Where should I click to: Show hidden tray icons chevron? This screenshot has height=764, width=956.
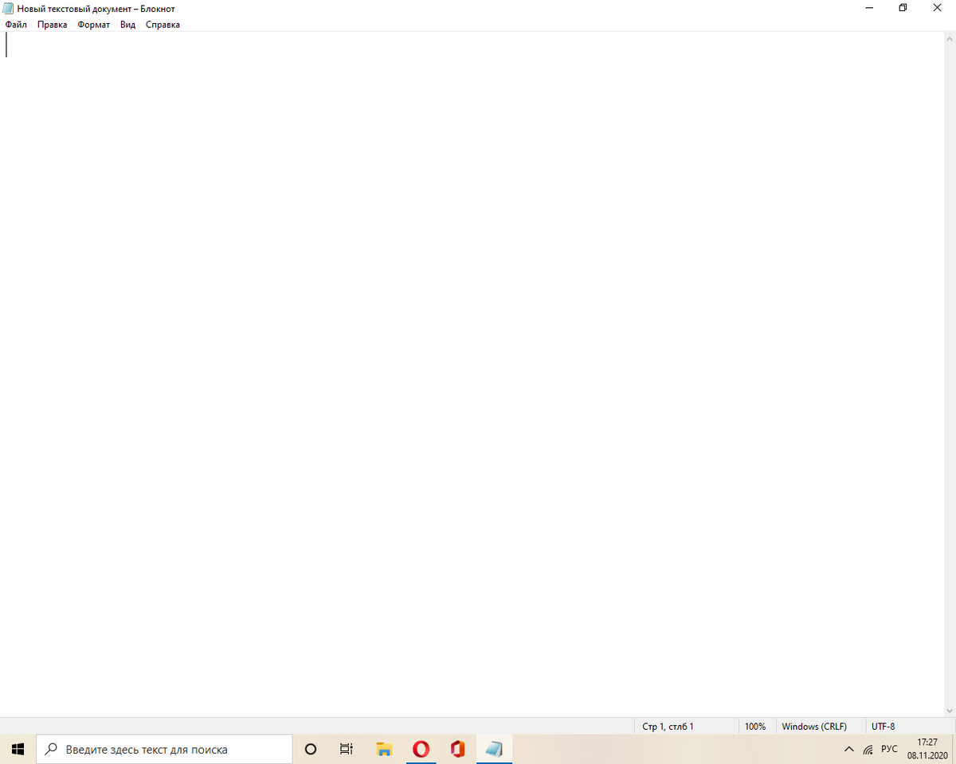(x=849, y=749)
